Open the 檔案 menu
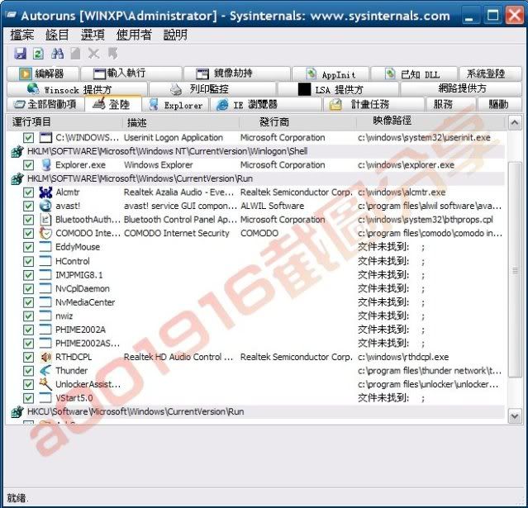The width and height of the screenshot is (528, 508). (x=22, y=35)
